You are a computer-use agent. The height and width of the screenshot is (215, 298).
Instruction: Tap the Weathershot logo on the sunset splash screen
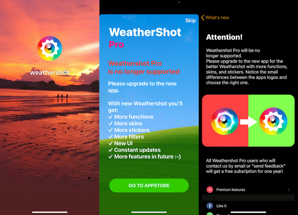pos(49,48)
